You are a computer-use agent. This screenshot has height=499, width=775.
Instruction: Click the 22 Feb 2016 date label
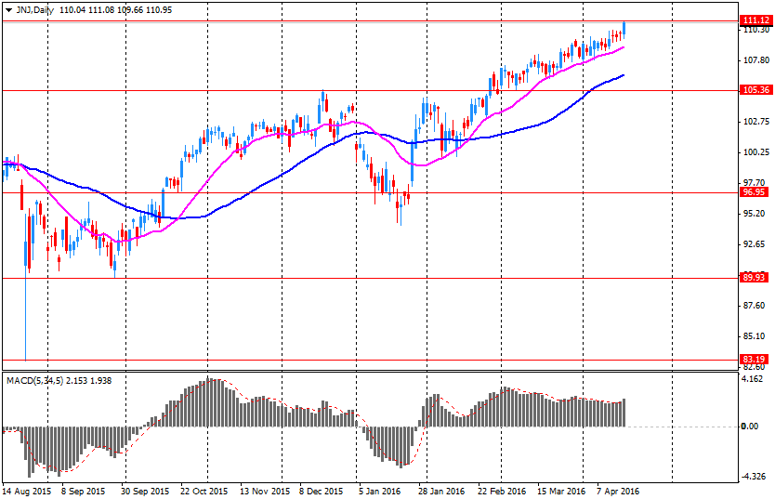click(x=502, y=492)
